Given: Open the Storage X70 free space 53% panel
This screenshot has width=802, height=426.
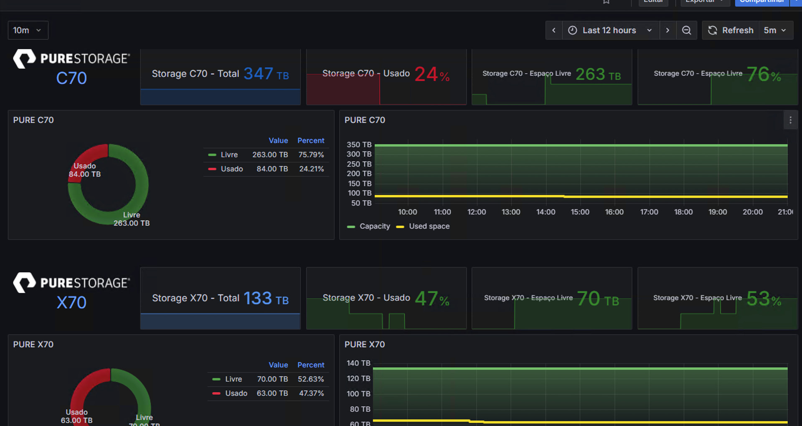Looking at the screenshot, I should click(718, 298).
